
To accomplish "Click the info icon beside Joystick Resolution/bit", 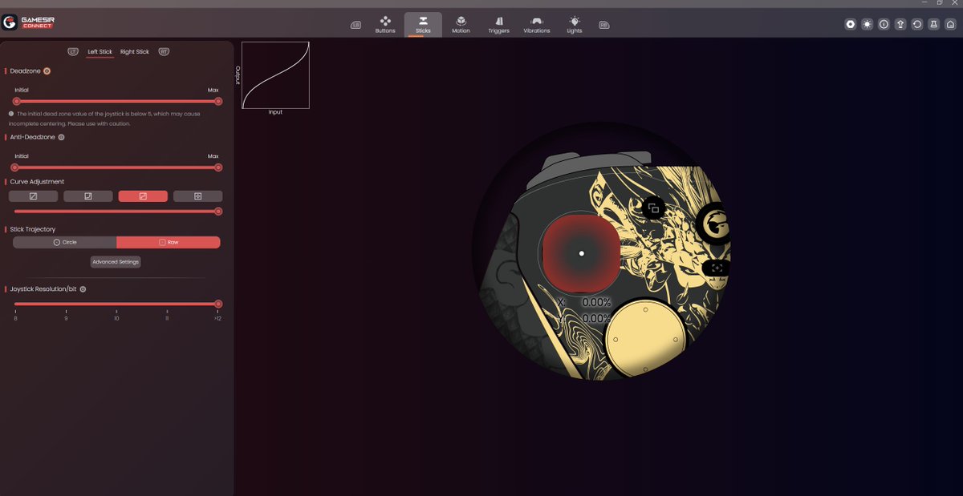I will tap(83, 288).
